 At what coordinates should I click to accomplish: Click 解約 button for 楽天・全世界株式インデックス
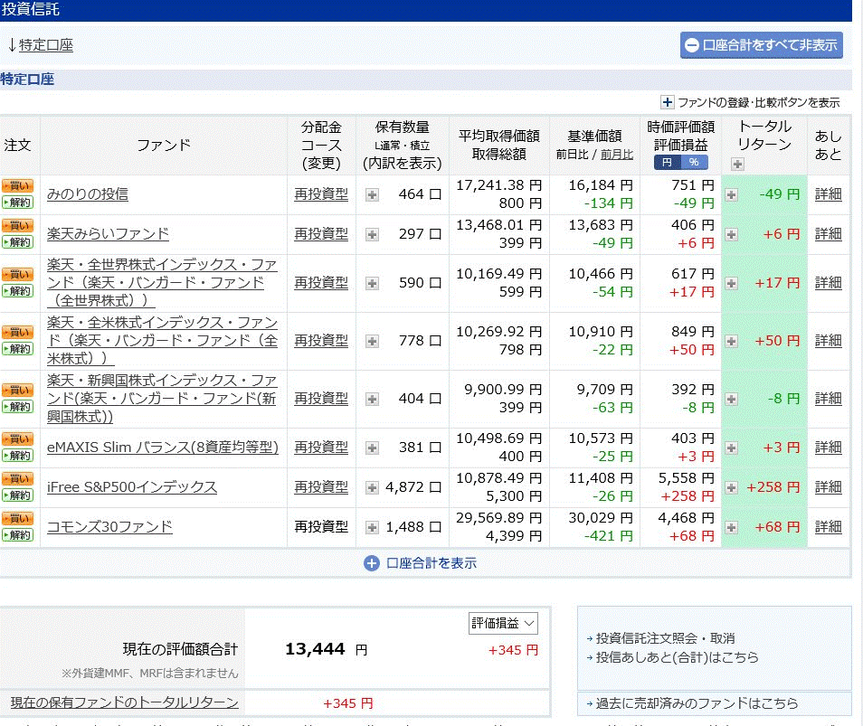[17, 291]
